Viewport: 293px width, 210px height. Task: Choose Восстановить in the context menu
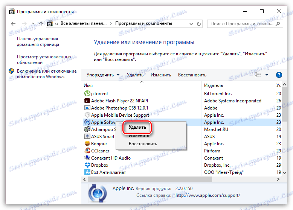coord(143,144)
